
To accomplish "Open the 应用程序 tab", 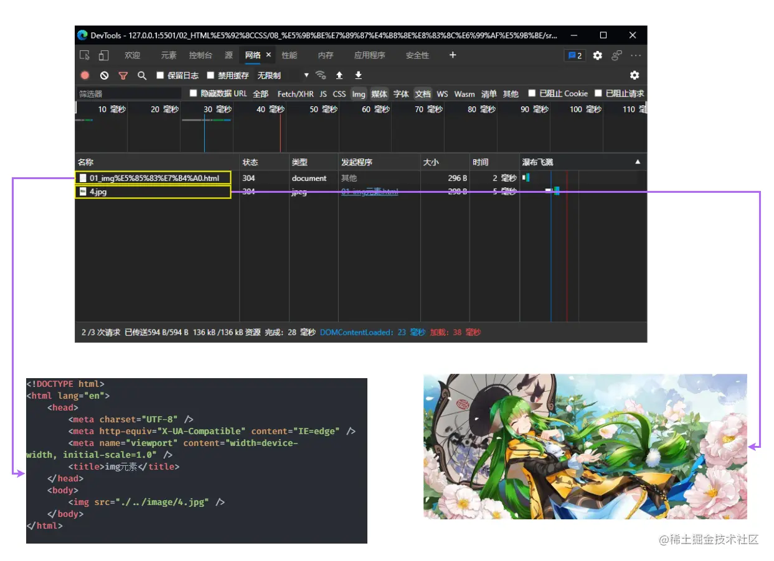I will click(x=370, y=55).
